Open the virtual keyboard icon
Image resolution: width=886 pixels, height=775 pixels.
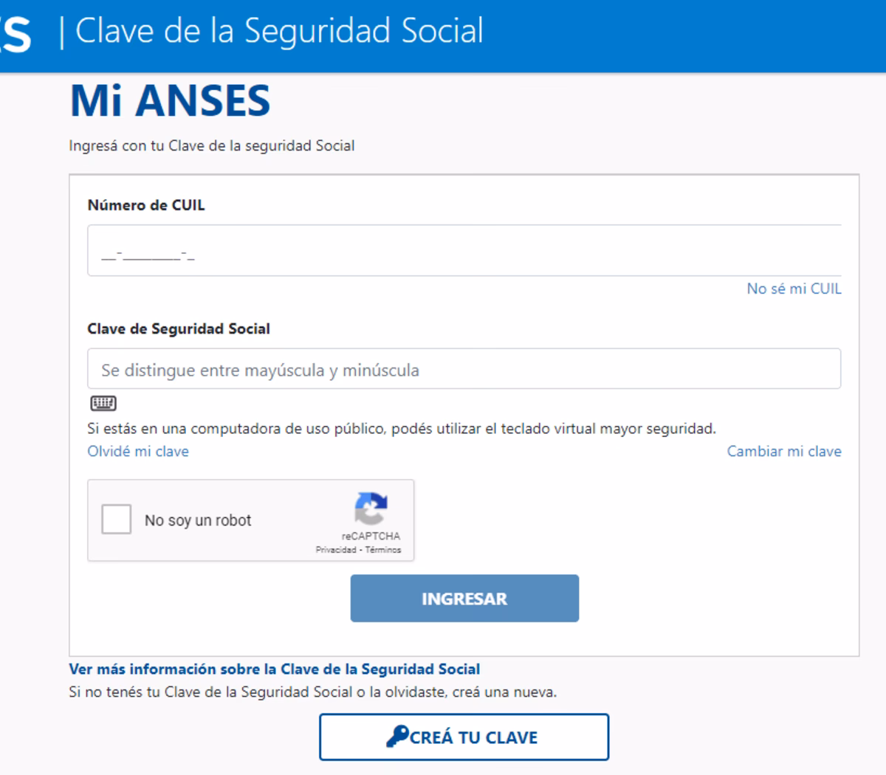tap(103, 403)
